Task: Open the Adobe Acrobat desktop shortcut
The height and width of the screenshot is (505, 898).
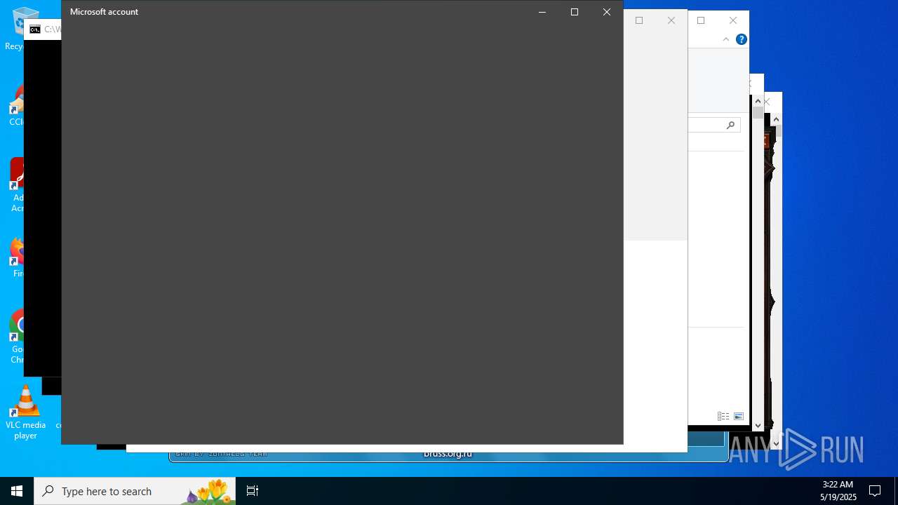Action: coord(17,184)
